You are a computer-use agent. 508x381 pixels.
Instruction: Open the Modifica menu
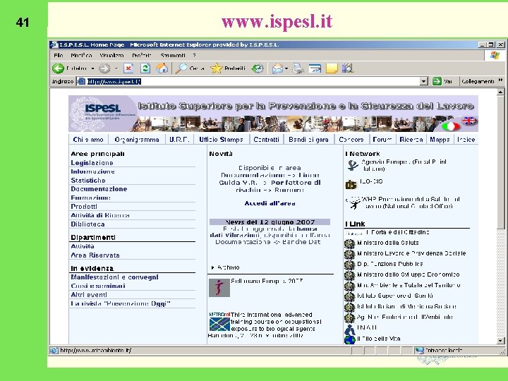coord(81,56)
